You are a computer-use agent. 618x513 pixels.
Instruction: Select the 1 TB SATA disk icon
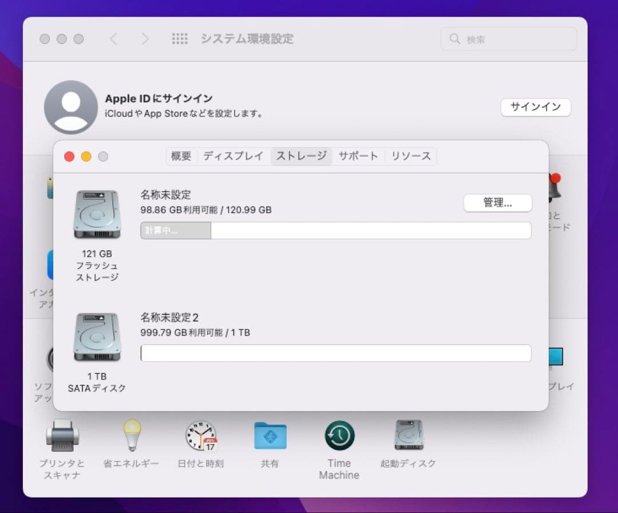97,338
